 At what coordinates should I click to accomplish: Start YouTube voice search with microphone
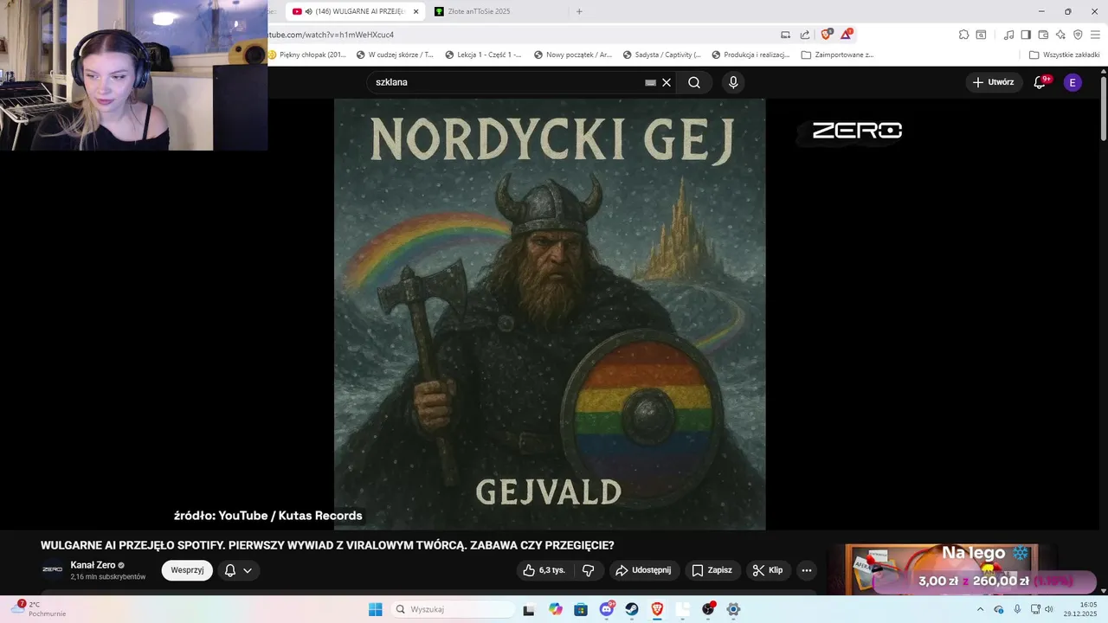click(x=733, y=82)
